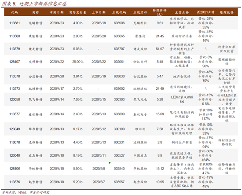Click the 龙蟠转债 bond name
The height and width of the screenshot is (195, 242).
(36, 23)
